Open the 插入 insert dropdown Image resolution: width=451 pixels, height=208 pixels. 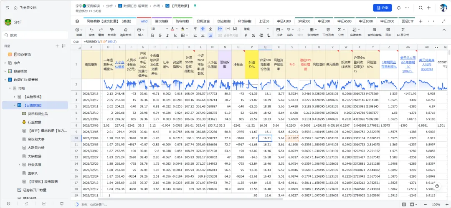coord(141,32)
